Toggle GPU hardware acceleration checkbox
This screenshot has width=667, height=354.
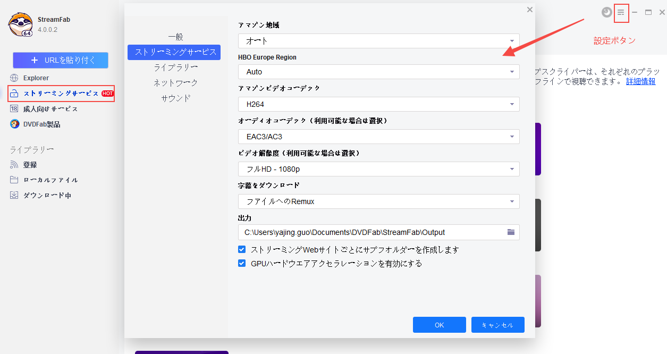pyautogui.click(x=242, y=263)
